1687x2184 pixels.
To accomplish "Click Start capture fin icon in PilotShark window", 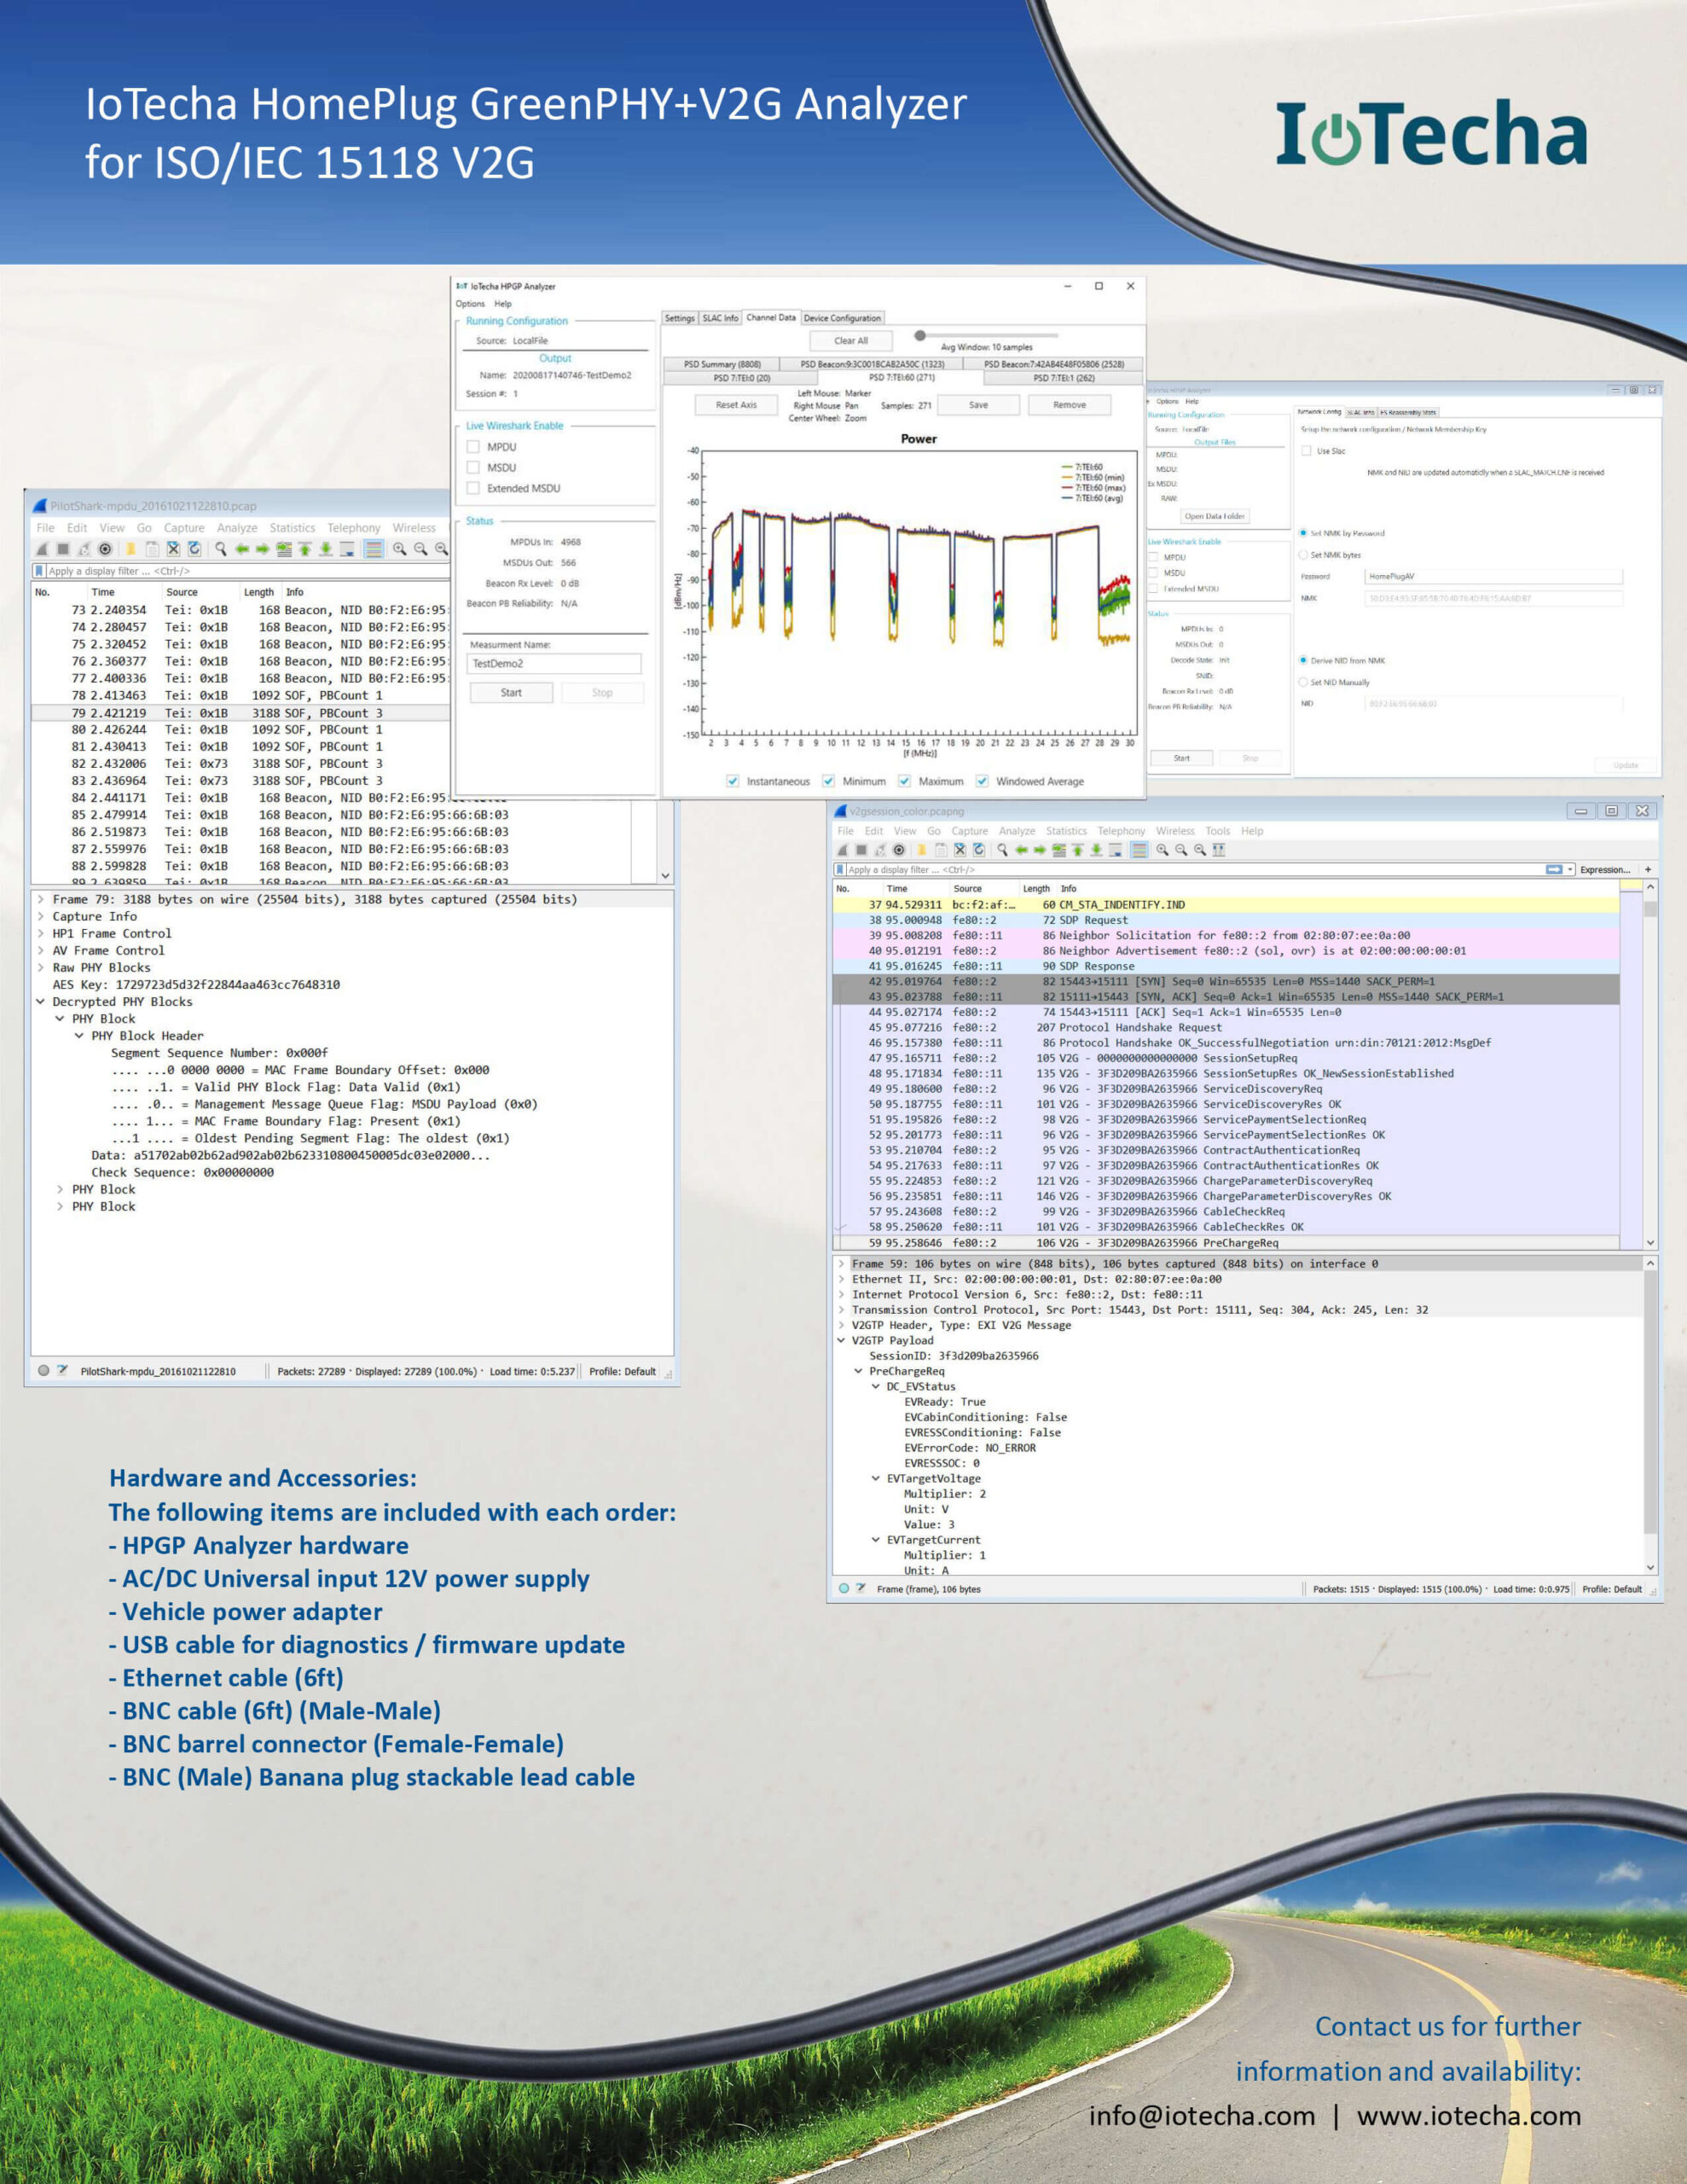I will pos(42,549).
